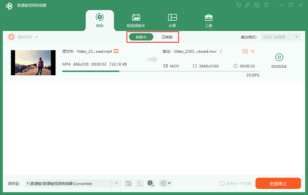Viewport: 308px width, 195px height.
Task: Switch to the 分屏 split-screen tab
Action: tap(172, 20)
